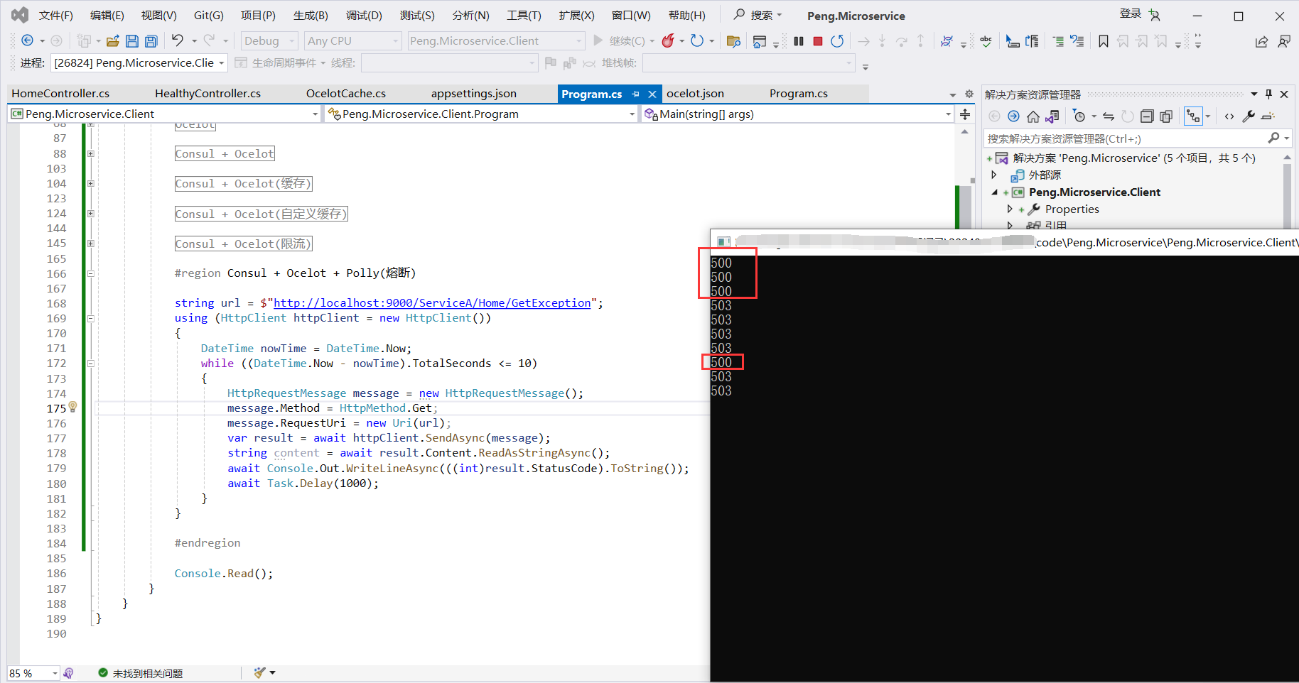Switch to ocelot.json tab

coord(695,94)
